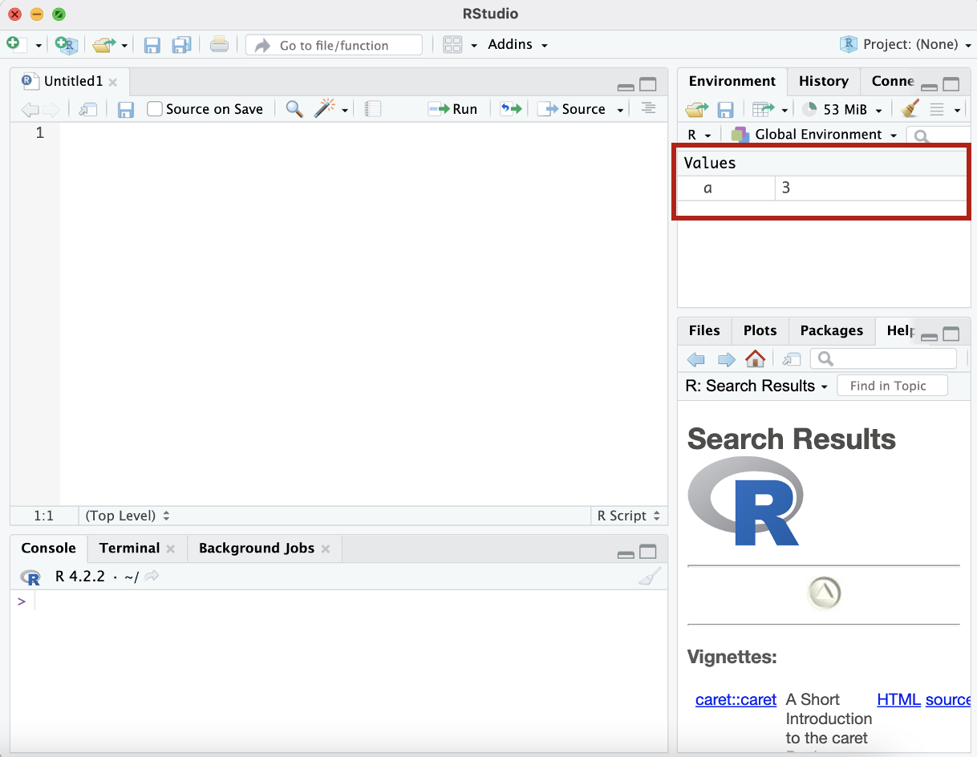This screenshot has width=977, height=757.
Task: Click the Open File folder icon
Action: point(104,45)
